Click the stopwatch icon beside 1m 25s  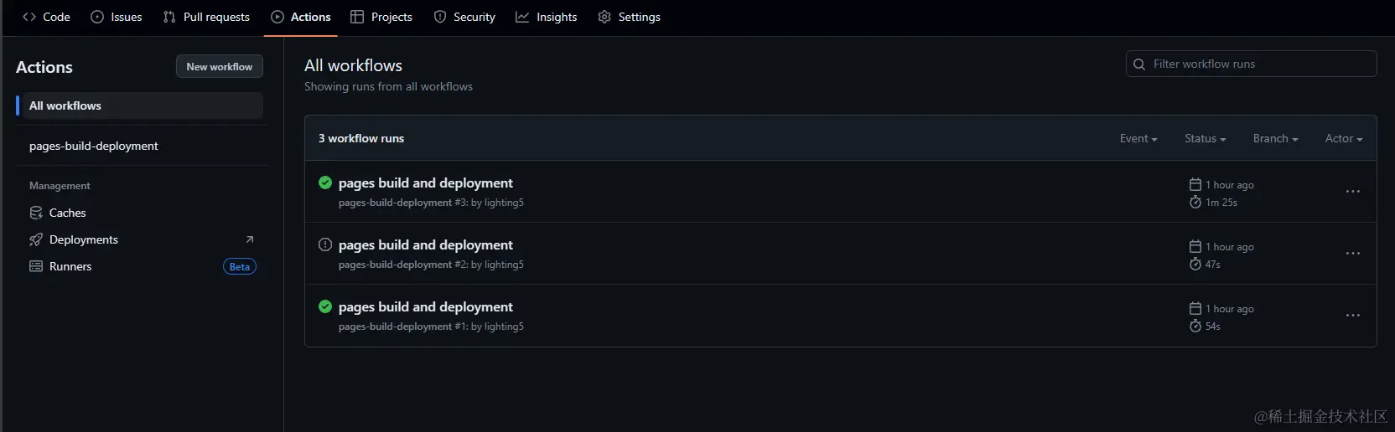tap(1195, 202)
